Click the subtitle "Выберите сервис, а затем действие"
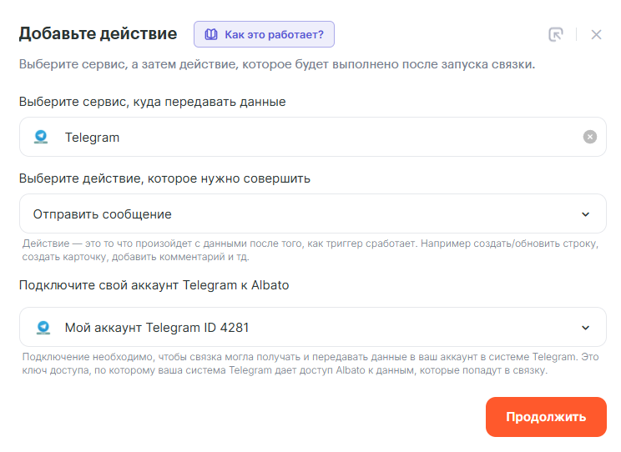 click(276, 64)
